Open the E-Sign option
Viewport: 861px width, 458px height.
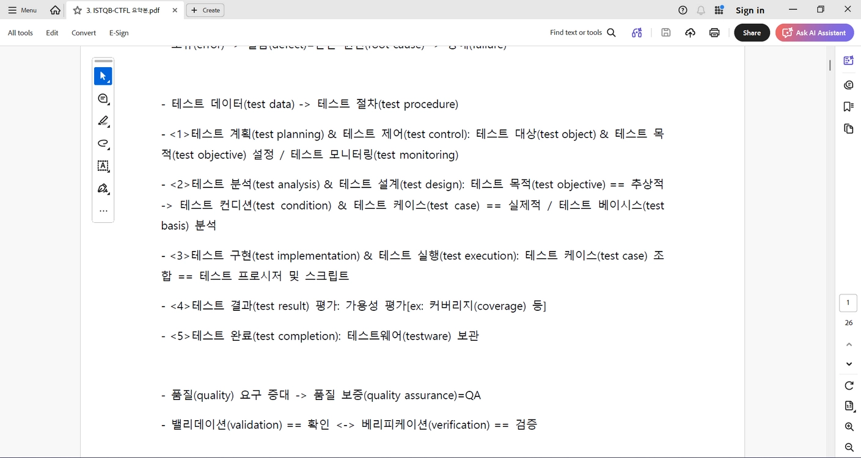(119, 33)
